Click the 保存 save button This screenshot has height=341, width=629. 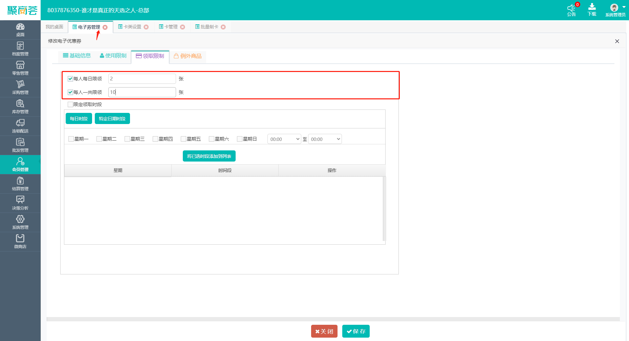356,331
